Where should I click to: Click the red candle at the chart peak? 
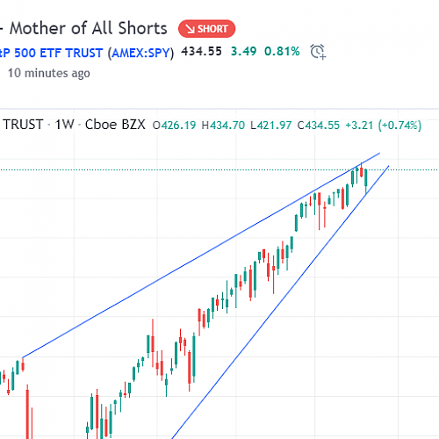coord(362,170)
